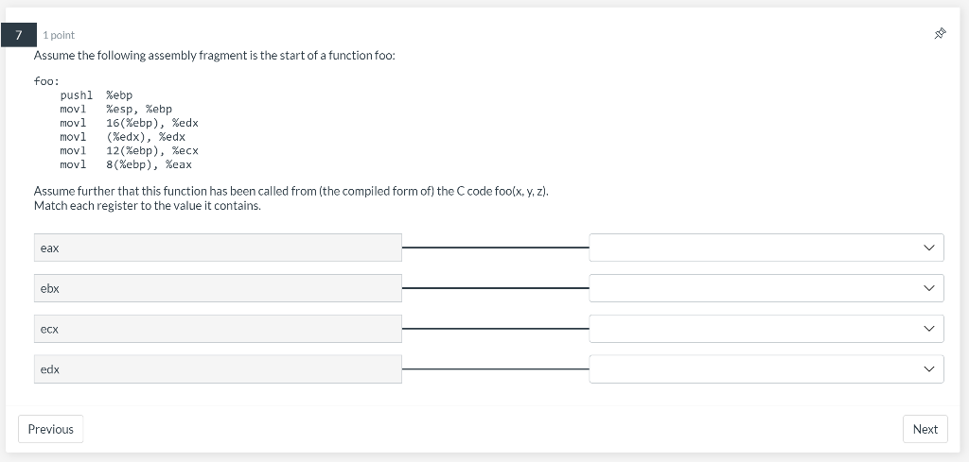Image resolution: width=969 pixels, height=462 pixels.
Task: Open the ecx matching dropdown
Action: 766,329
